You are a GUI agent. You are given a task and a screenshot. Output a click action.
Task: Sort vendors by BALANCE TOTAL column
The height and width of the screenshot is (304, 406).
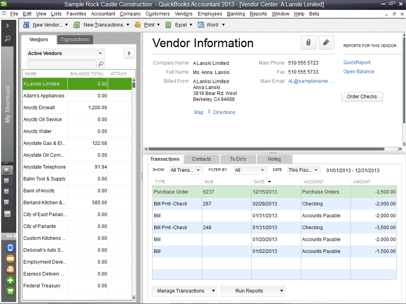(x=87, y=74)
